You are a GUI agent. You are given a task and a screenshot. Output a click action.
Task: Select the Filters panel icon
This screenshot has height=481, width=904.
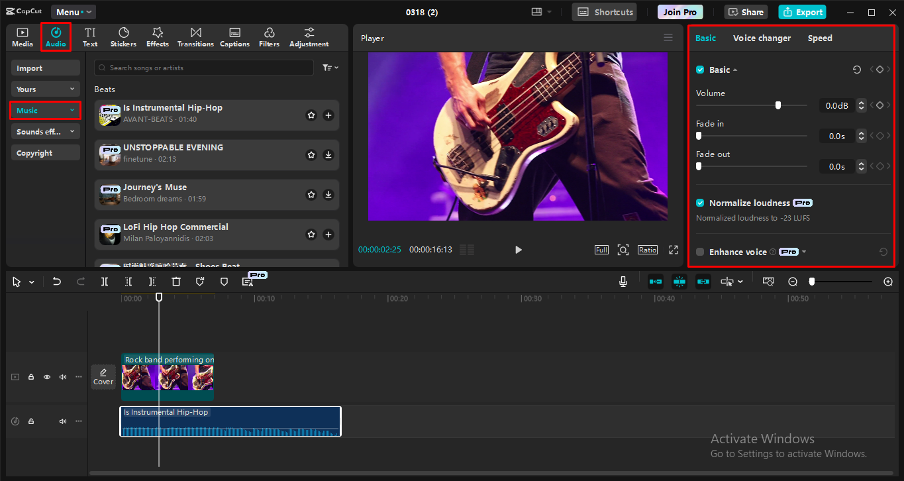click(x=269, y=36)
